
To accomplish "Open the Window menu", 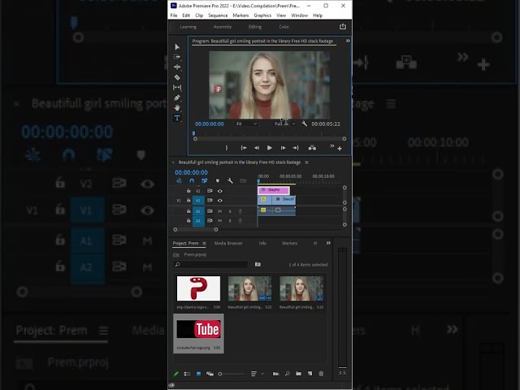I will [299, 15].
